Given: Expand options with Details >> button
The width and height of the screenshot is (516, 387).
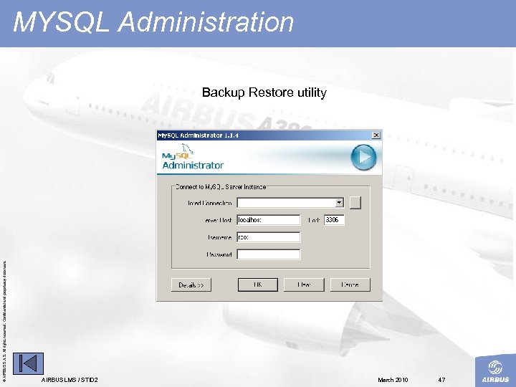Looking at the screenshot, I should click(x=191, y=285).
